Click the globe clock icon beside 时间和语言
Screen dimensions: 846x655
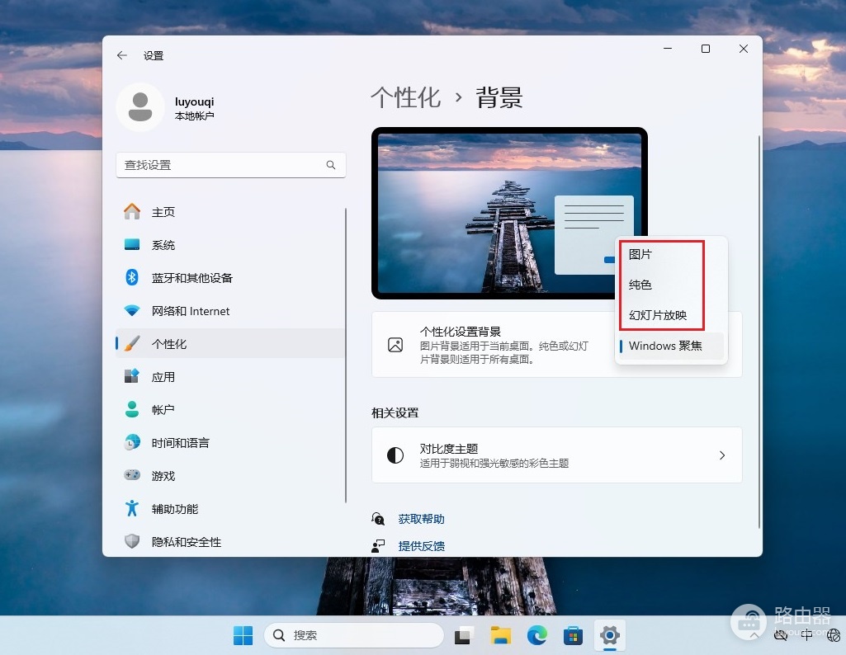[132, 442]
